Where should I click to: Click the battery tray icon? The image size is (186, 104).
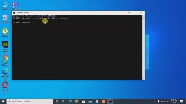(162, 101)
